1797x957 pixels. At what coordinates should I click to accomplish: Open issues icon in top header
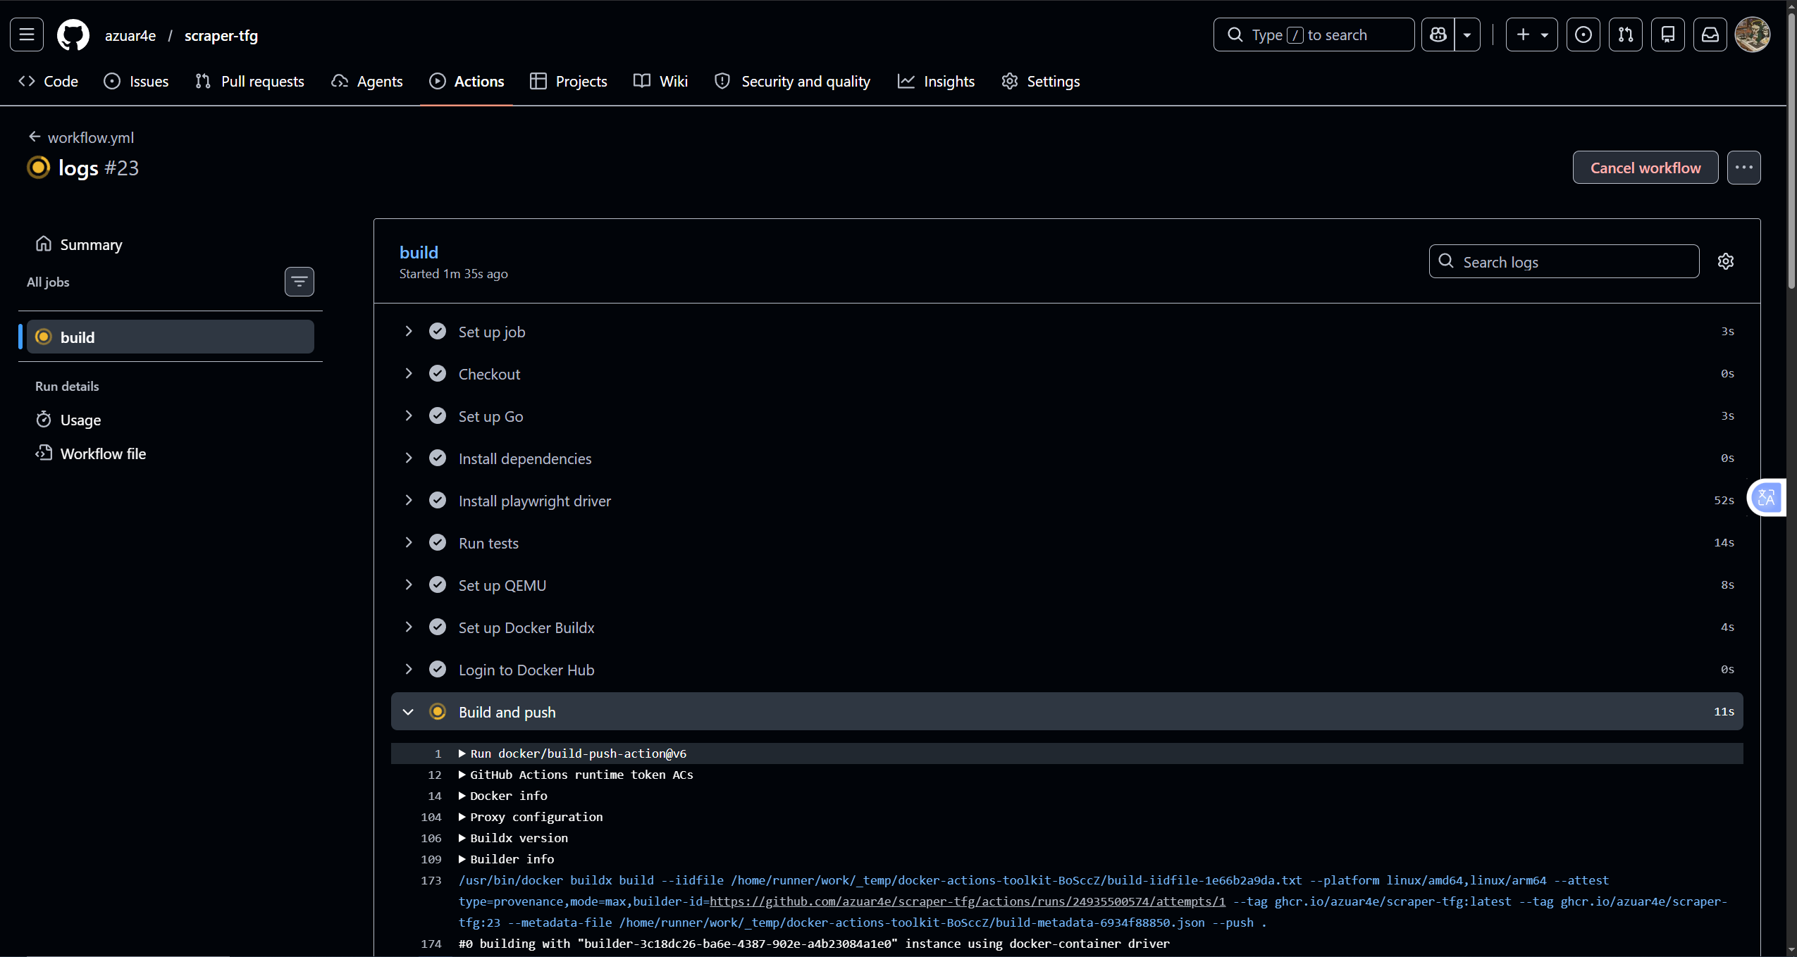[1583, 35]
